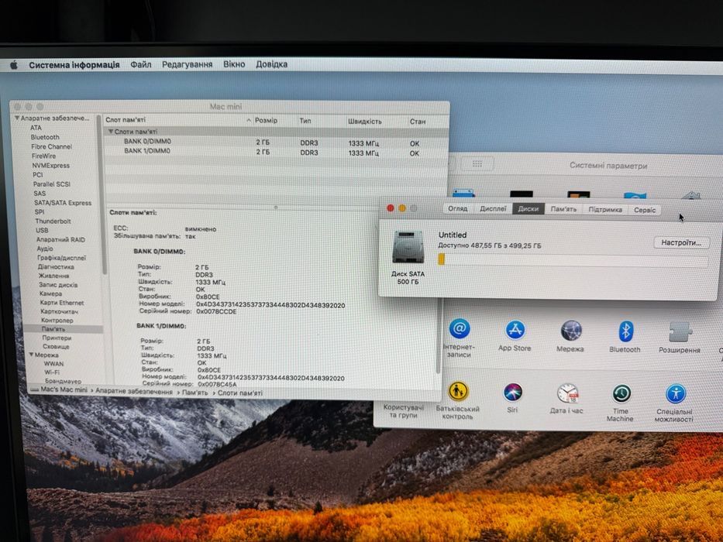Image resolution: width=723 pixels, height=542 pixels.
Task: Switch to the Огляд tab
Action: coord(457,209)
